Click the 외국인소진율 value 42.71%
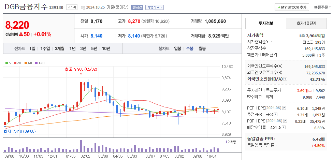The width and height of the screenshot is (333, 160). click(317, 79)
